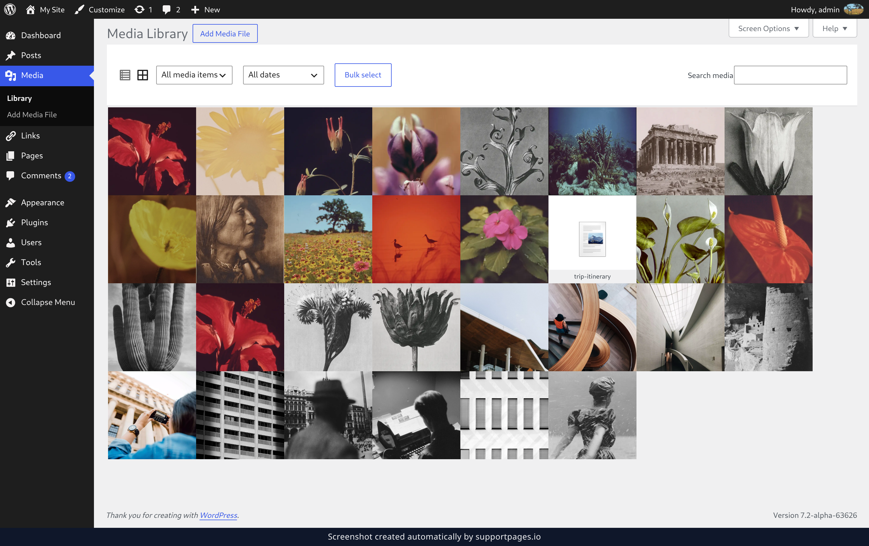Open the Settings menu
The image size is (869, 546).
click(x=47, y=282)
